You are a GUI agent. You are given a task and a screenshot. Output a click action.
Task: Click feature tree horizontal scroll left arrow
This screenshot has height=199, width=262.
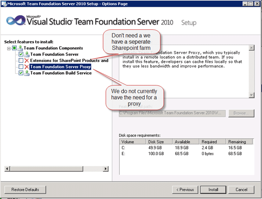[x=7, y=169]
